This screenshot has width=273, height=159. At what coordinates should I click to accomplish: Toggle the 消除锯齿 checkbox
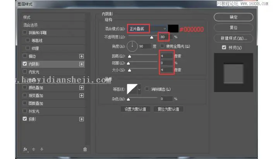pos(147,89)
